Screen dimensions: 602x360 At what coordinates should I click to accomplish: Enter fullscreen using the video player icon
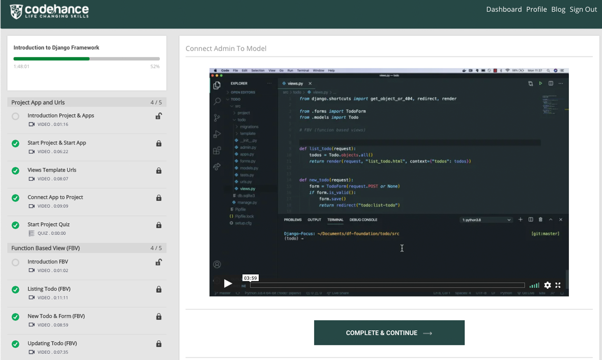pos(558,285)
